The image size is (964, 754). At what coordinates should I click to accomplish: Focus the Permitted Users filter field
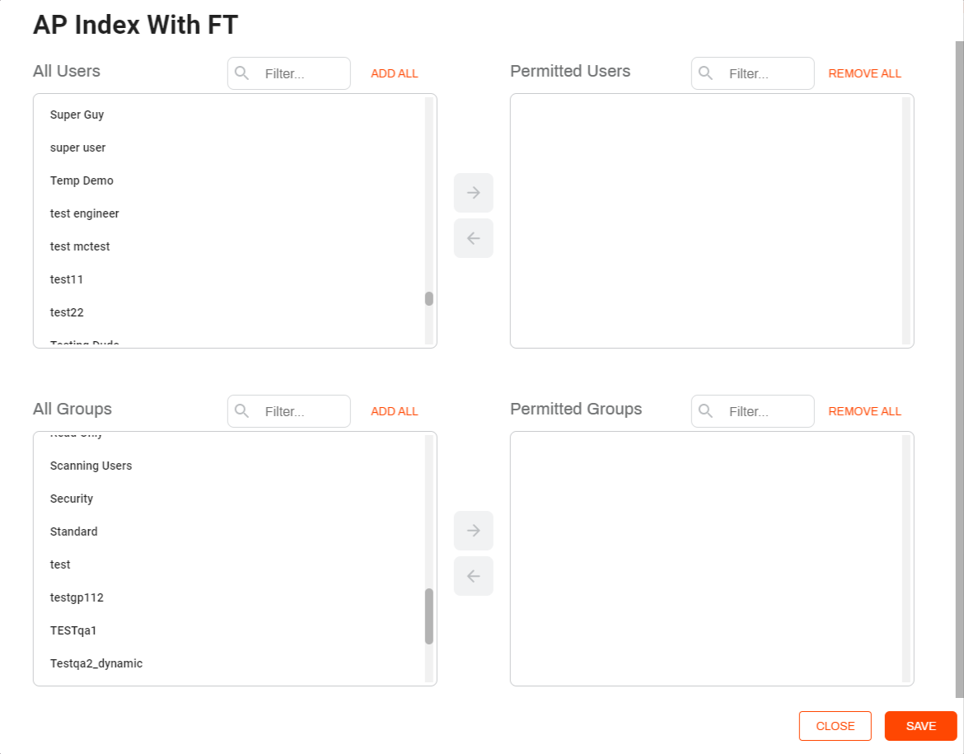[x=752, y=73]
